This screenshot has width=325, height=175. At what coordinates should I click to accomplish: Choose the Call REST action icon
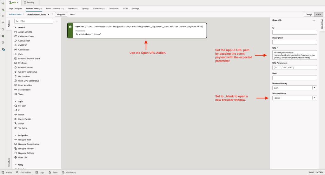click(16, 45)
